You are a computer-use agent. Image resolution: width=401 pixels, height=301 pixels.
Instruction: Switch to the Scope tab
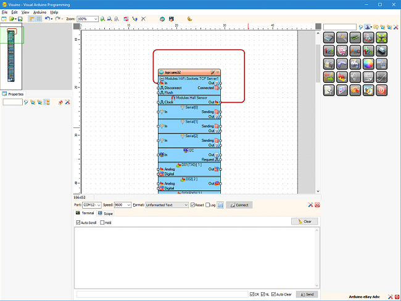[x=105, y=214]
